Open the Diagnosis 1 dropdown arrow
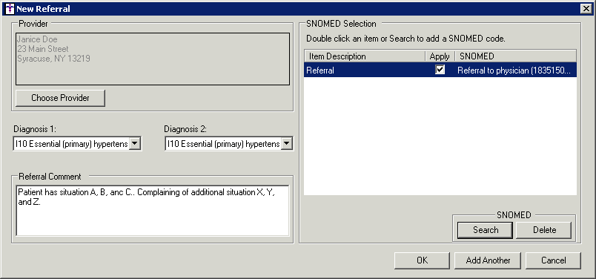596x279 pixels. tap(136, 144)
